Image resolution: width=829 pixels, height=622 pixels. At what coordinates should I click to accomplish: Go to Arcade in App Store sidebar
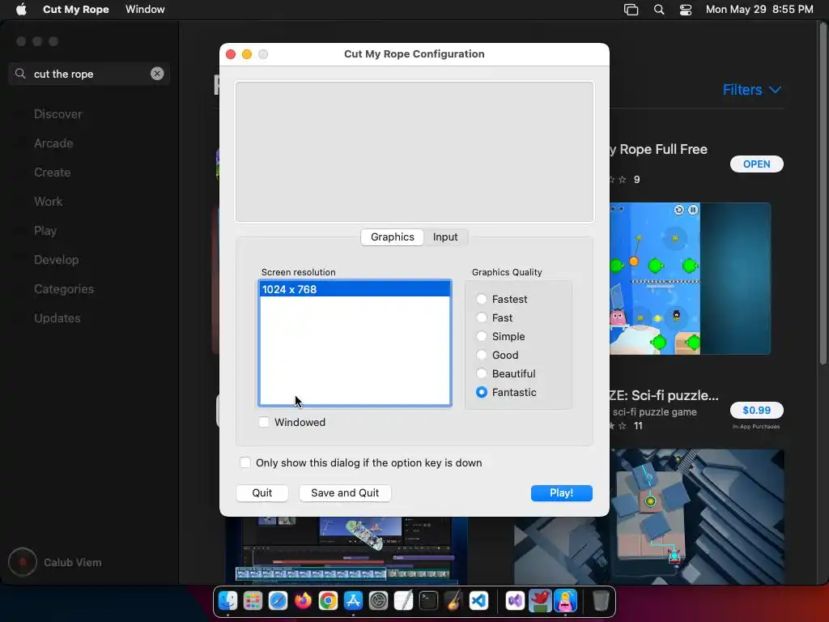pos(53,143)
